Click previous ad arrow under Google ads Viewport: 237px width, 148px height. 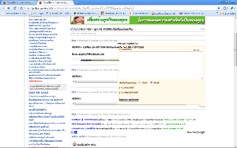click(72, 132)
